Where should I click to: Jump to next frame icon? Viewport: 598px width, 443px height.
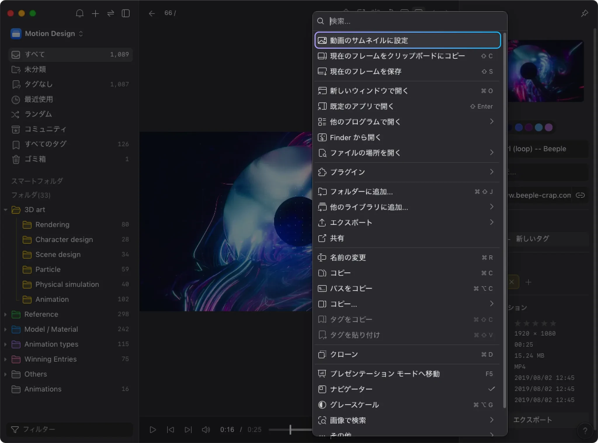188,430
